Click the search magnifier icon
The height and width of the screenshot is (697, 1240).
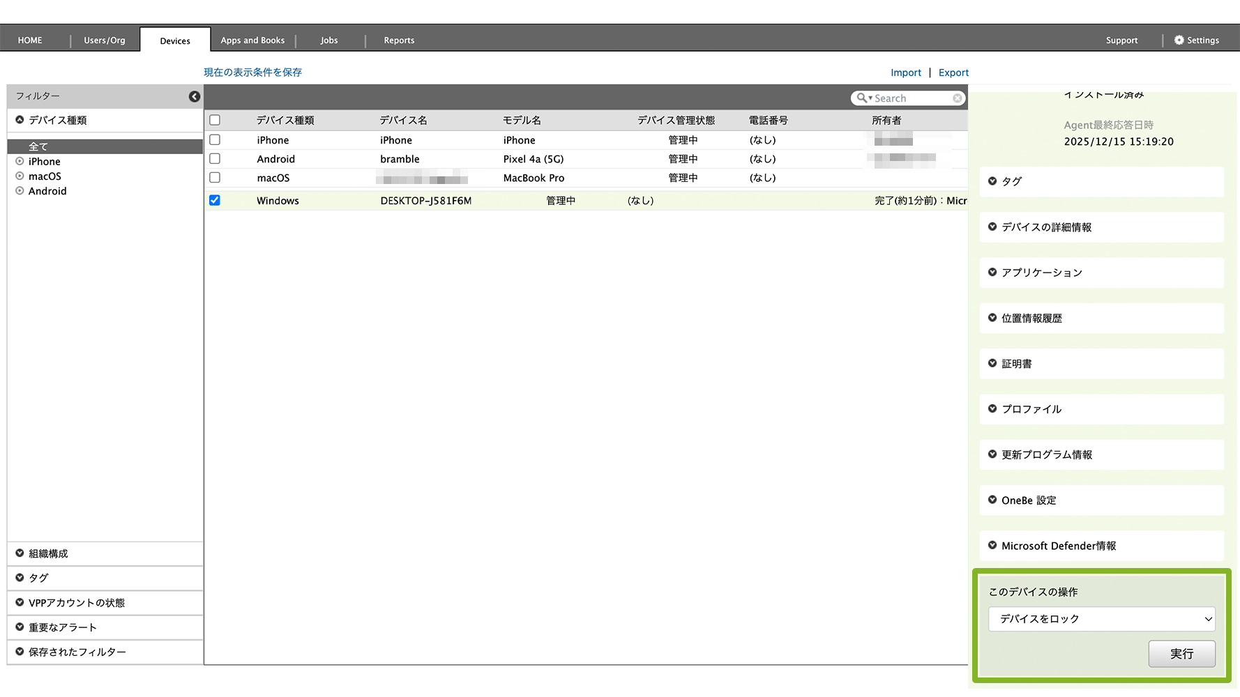pyautogui.click(x=862, y=98)
